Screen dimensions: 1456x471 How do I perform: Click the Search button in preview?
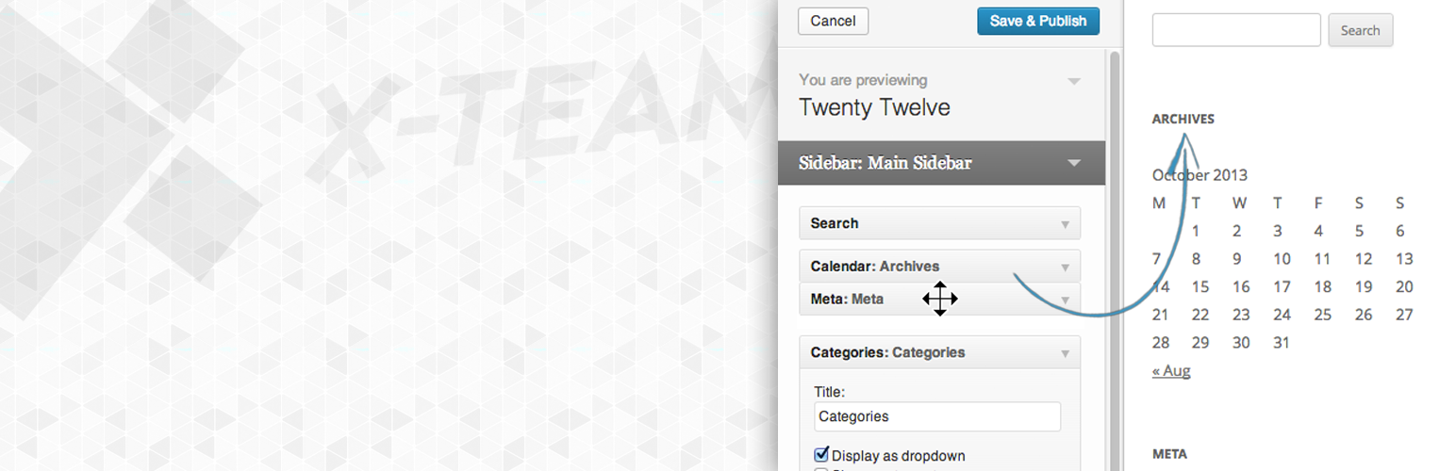(x=1360, y=30)
